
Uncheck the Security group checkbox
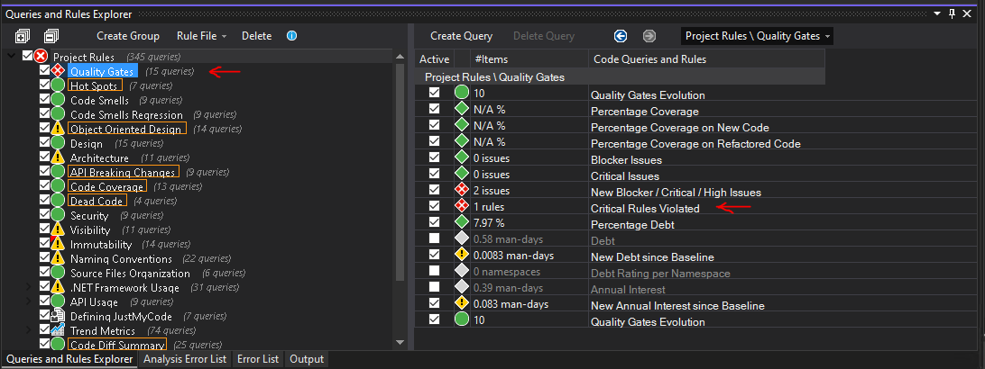44,214
